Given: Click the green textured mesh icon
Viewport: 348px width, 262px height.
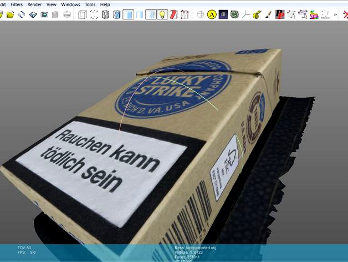Looking at the screenshot, I should point(234,14).
